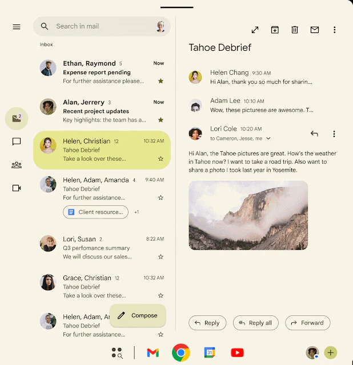Go to the Spaces people tab
This screenshot has width=353, height=365.
coord(17,165)
